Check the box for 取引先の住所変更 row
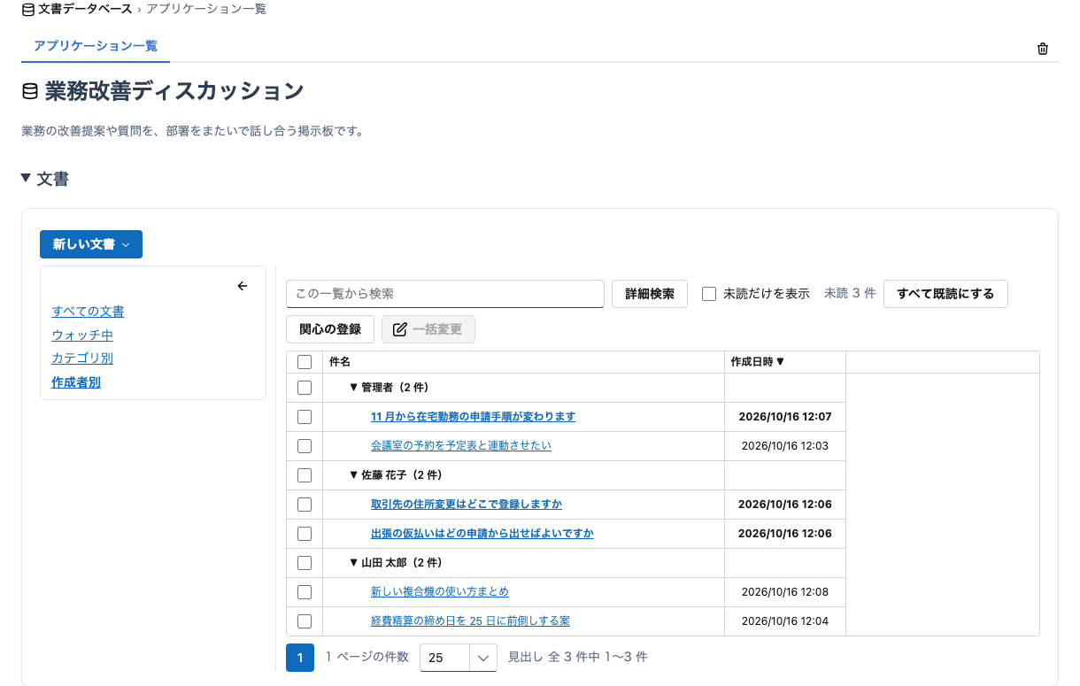 305,505
